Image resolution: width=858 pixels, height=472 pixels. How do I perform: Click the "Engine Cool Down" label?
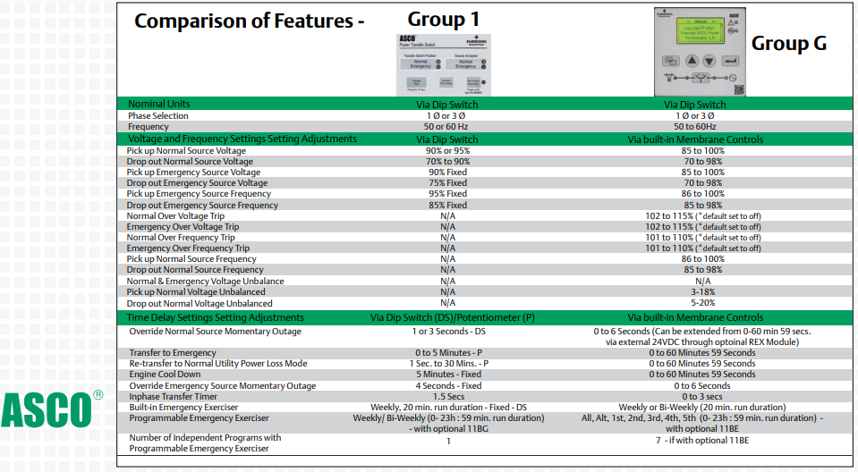(x=165, y=375)
